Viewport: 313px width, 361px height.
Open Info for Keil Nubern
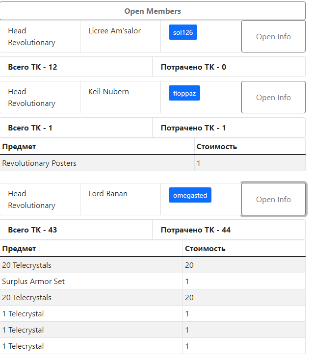273,97
